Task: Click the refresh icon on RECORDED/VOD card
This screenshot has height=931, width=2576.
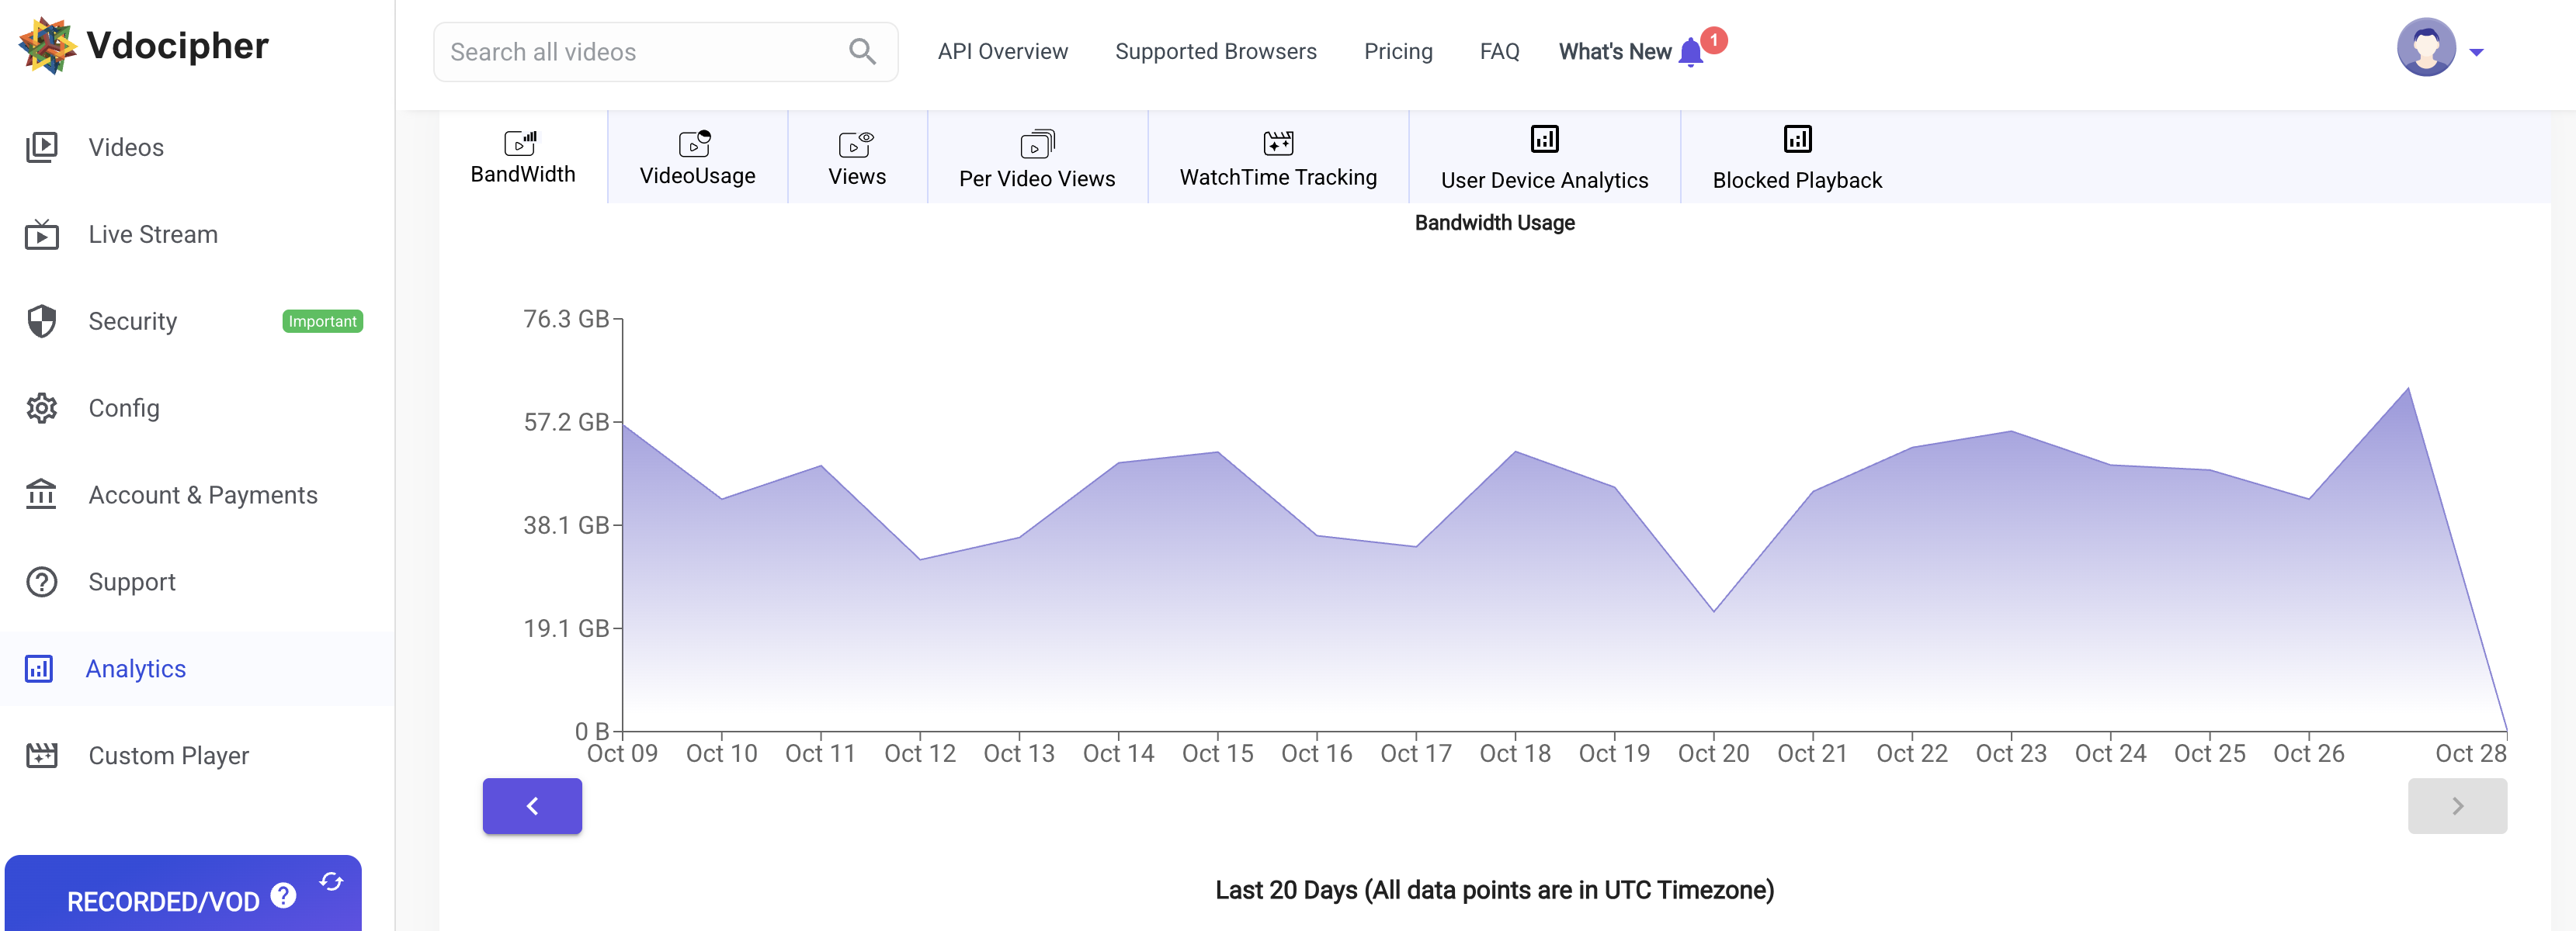Action: point(331,881)
